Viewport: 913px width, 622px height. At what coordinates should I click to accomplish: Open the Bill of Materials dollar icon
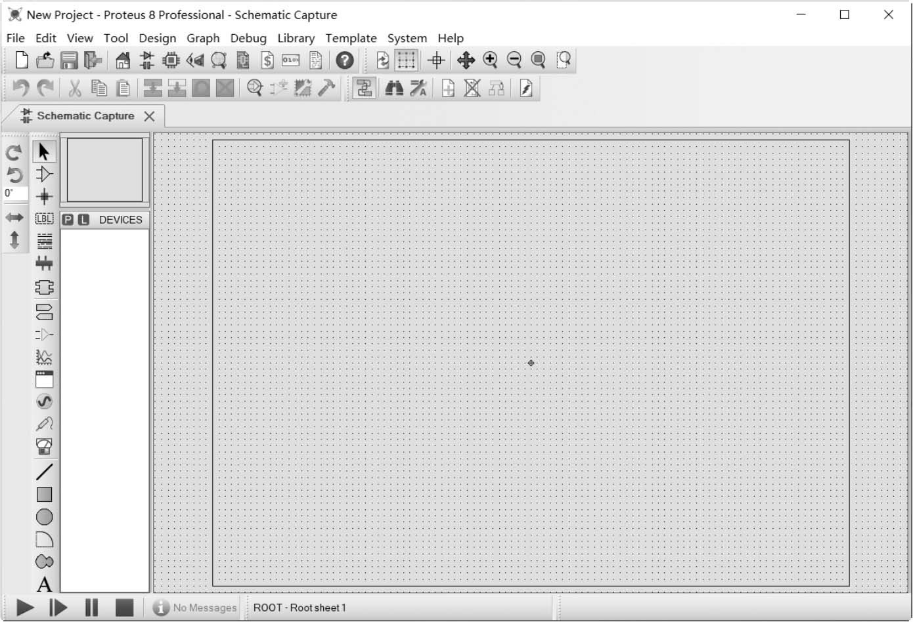[267, 60]
